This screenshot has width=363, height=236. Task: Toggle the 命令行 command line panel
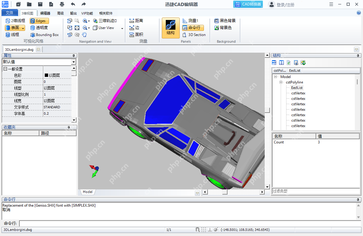(193, 28)
